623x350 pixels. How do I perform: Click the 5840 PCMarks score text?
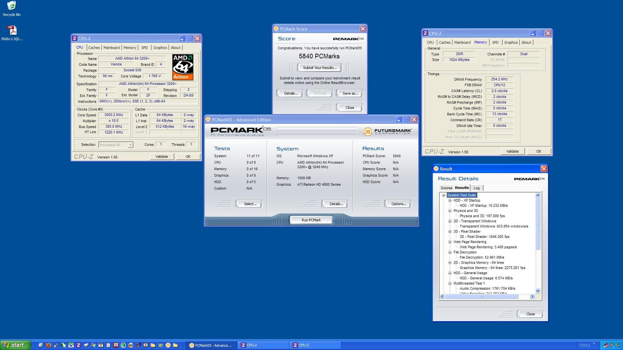(x=319, y=56)
